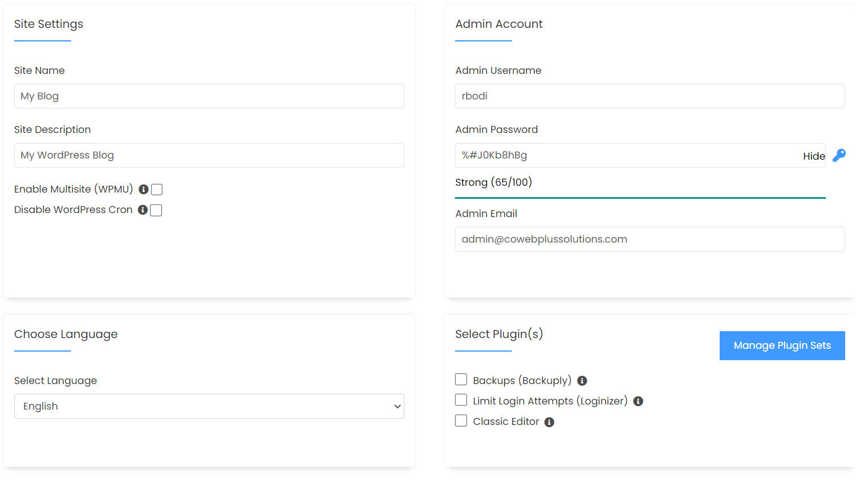Click info icon next to Limit Login Attempts

click(x=638, y=402)
